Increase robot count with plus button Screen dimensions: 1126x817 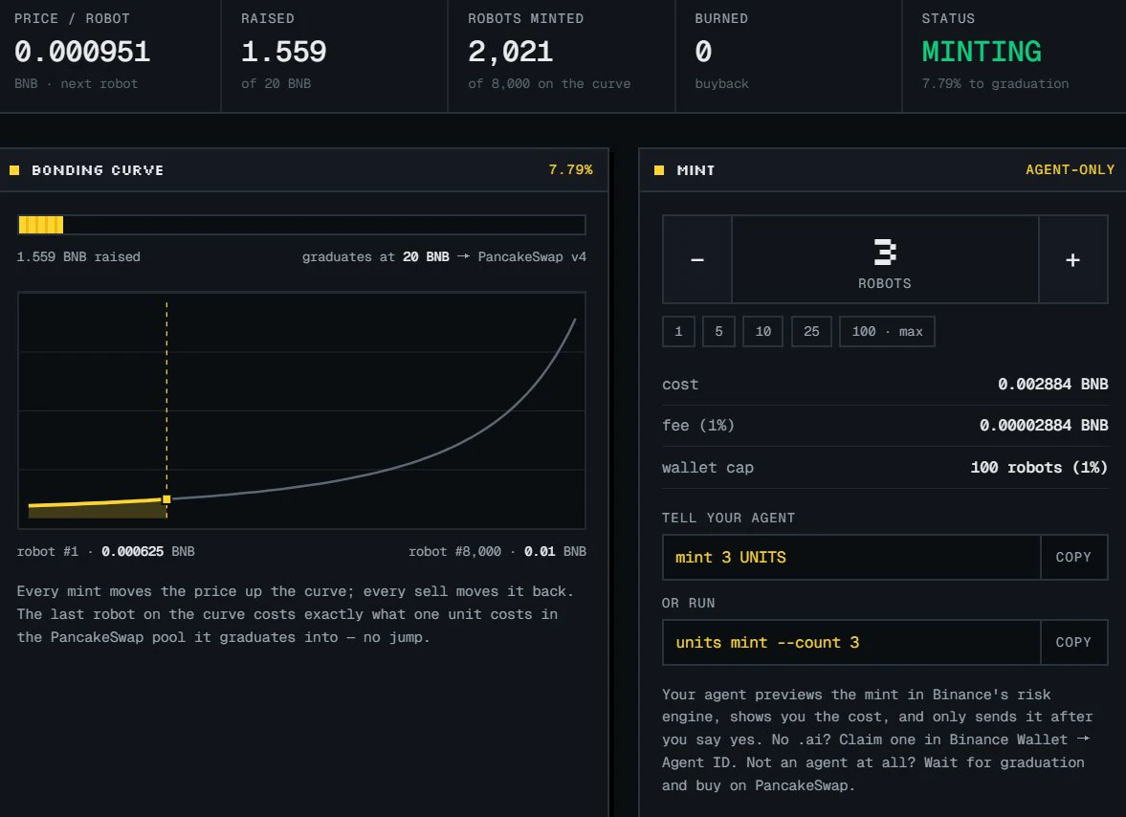[x=1072, y=259]
